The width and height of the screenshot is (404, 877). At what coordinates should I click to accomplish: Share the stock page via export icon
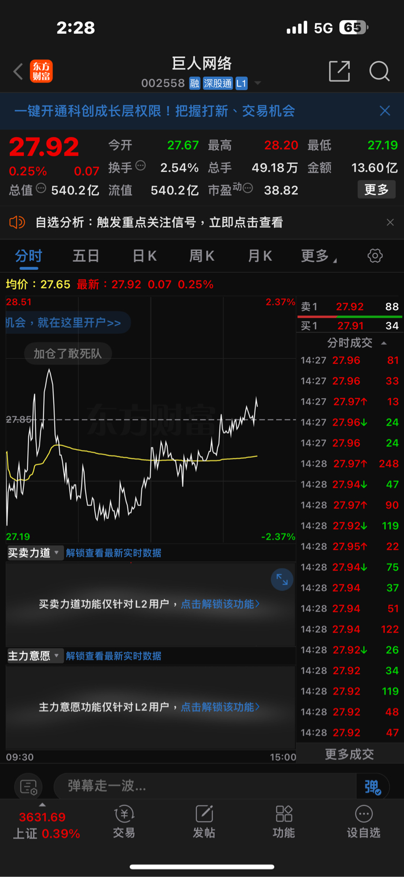[339, 71]
